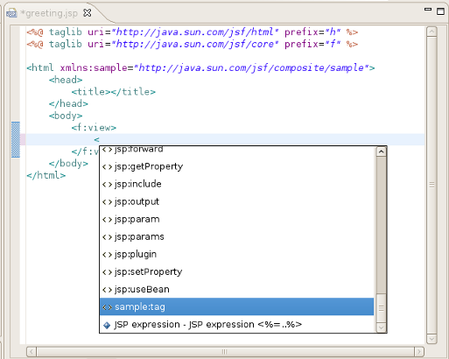This screenshot has width=449, height=359.
Task: Click the editor horizontal scrollbar thumb
Action: 225,351
